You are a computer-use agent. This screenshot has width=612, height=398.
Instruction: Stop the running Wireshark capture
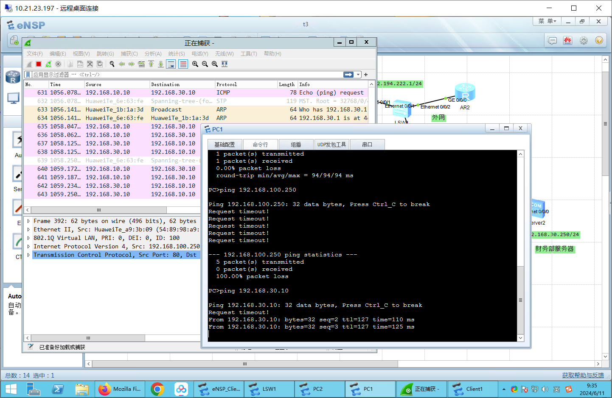click(39, 64)
